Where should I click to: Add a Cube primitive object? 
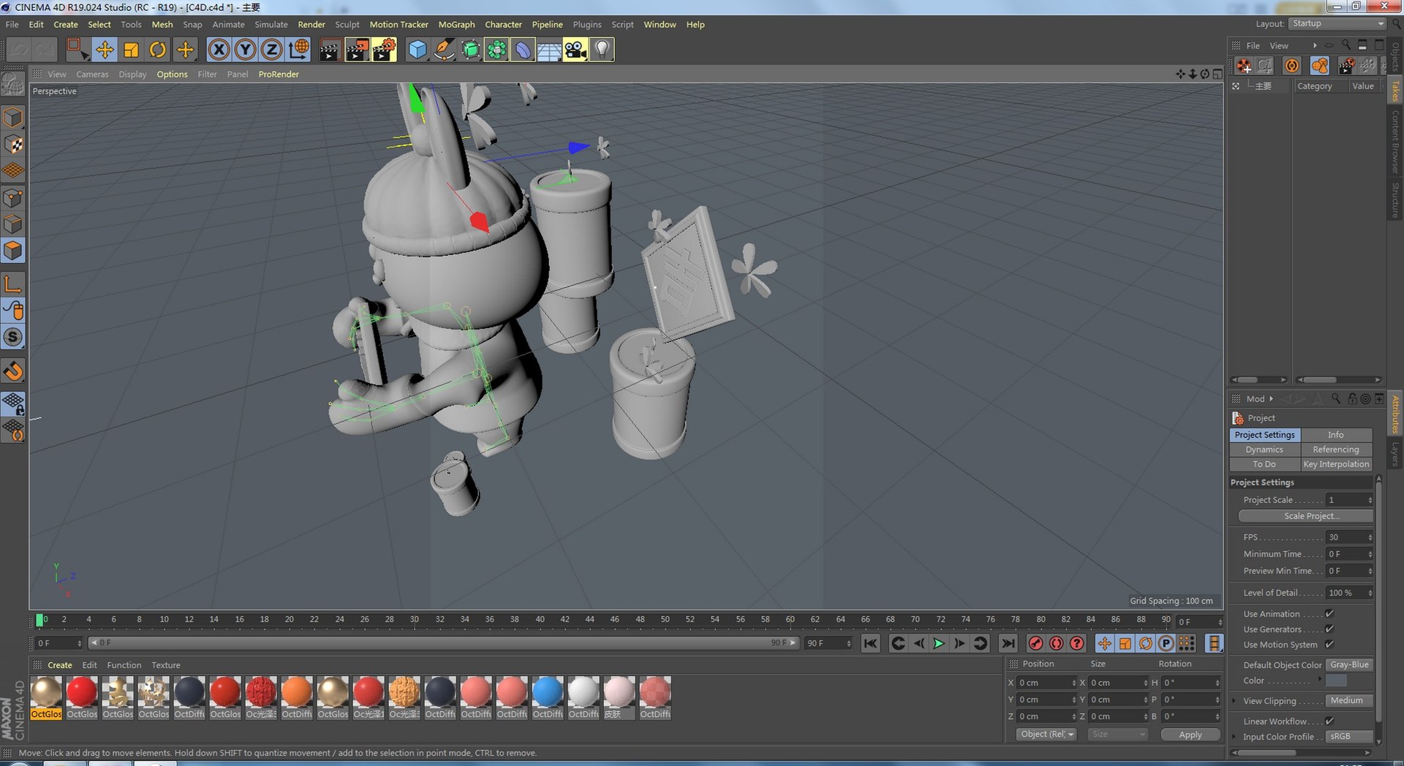click(x=418, y=50)
